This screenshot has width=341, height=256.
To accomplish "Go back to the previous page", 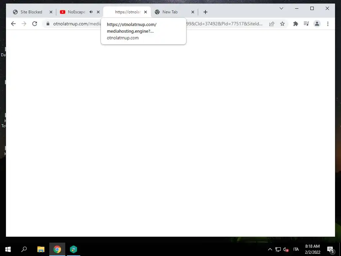I will [x=13, y=24].
